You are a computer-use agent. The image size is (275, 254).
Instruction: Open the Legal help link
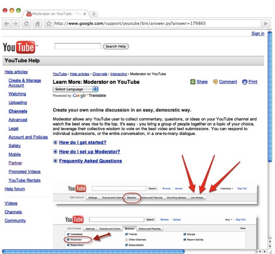click(x=14, y=128)
